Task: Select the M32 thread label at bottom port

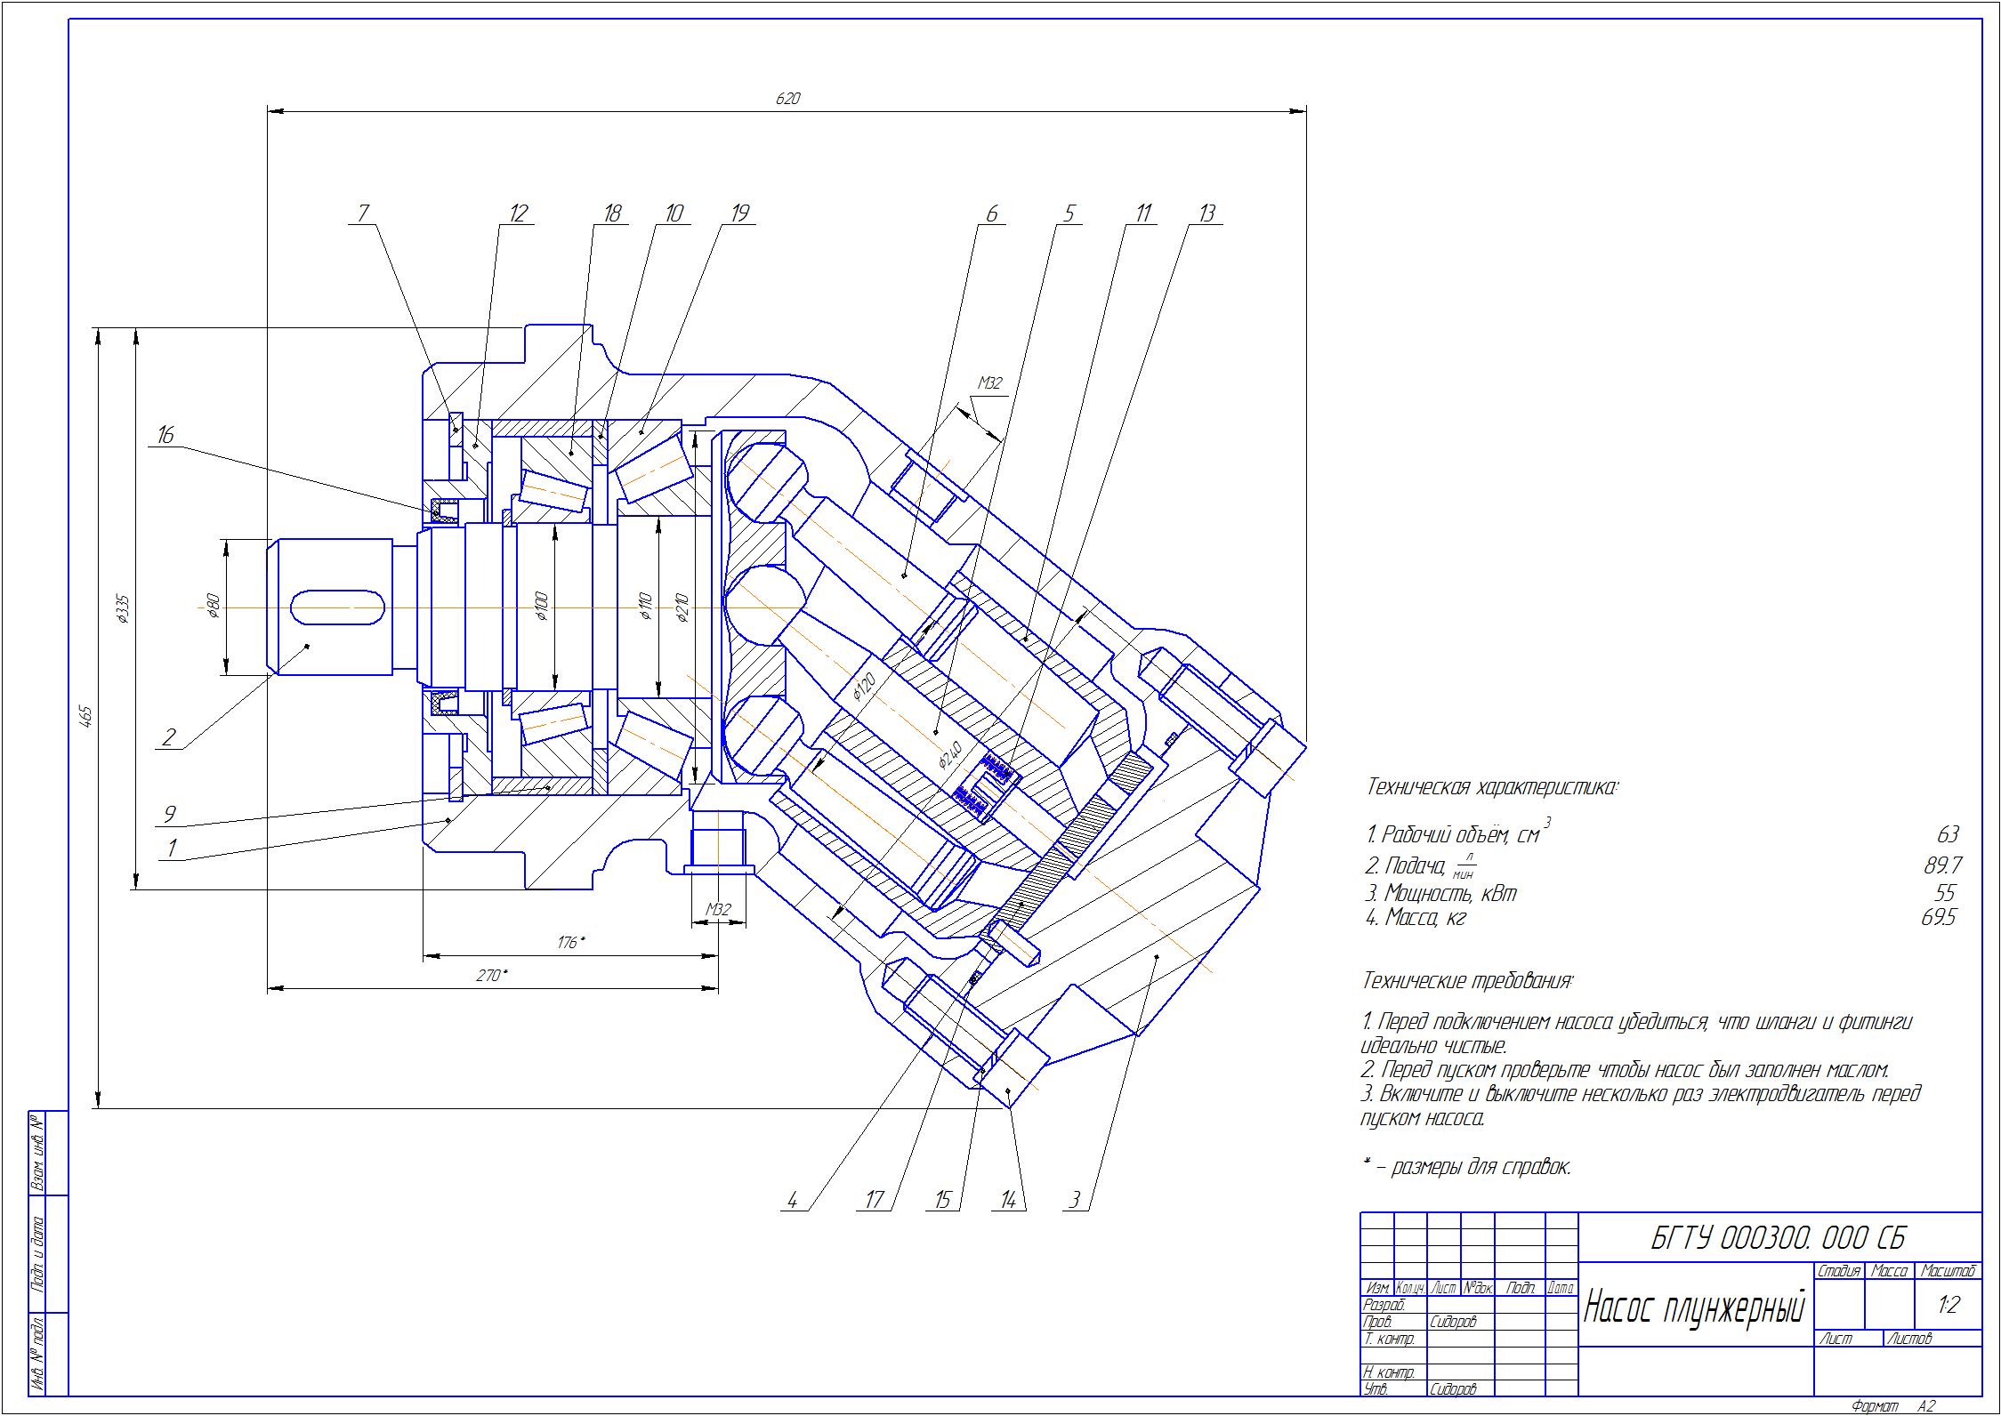Action: pos(718,909)
